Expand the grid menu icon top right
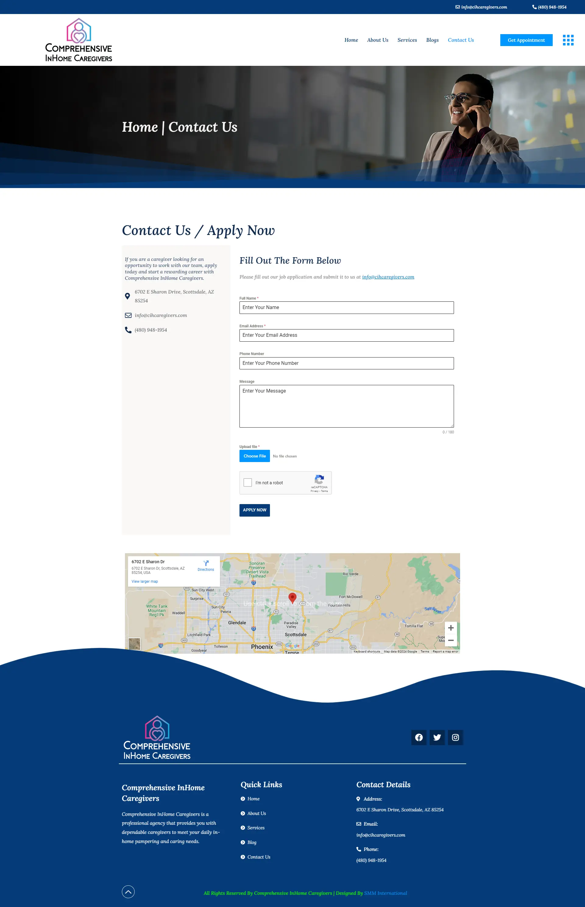Image resolution: width=585 pixels, height=907 pixels. (566, 40)
